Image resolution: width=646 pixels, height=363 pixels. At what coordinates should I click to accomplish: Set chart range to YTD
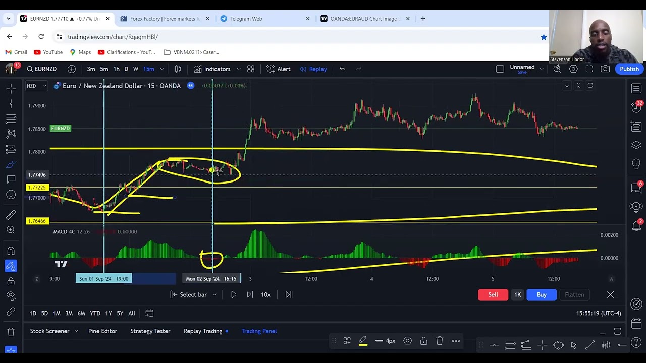(x=95, y=314)
